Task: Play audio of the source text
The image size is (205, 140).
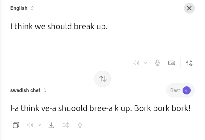Action: 136,63
